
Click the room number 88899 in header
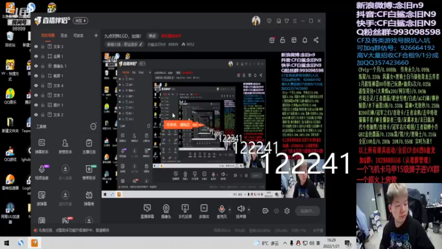pos(173,44)
